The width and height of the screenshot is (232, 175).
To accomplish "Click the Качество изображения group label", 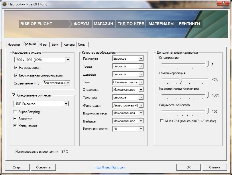I will (99, 53).
